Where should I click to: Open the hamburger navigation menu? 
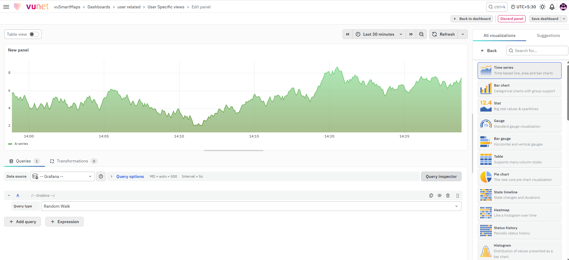pyautogui.click(x=6, y=7)
